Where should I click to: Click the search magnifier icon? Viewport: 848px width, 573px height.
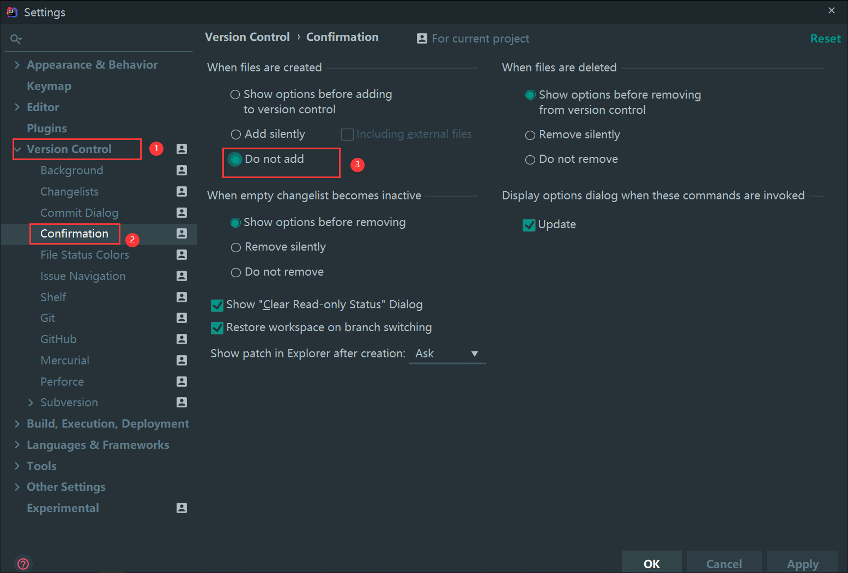(16, 39)
